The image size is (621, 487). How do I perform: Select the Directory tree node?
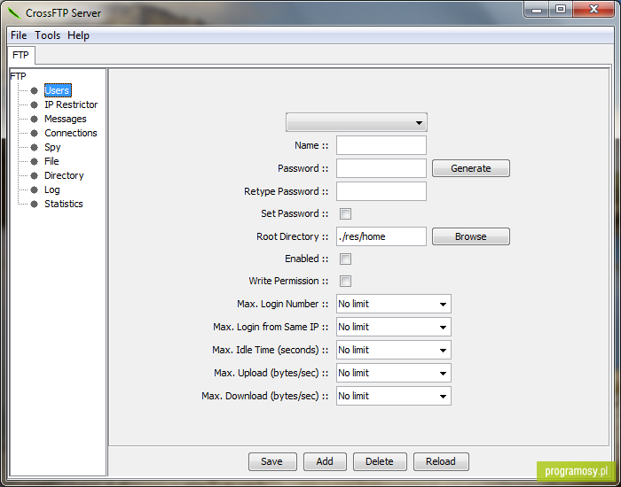64,175
